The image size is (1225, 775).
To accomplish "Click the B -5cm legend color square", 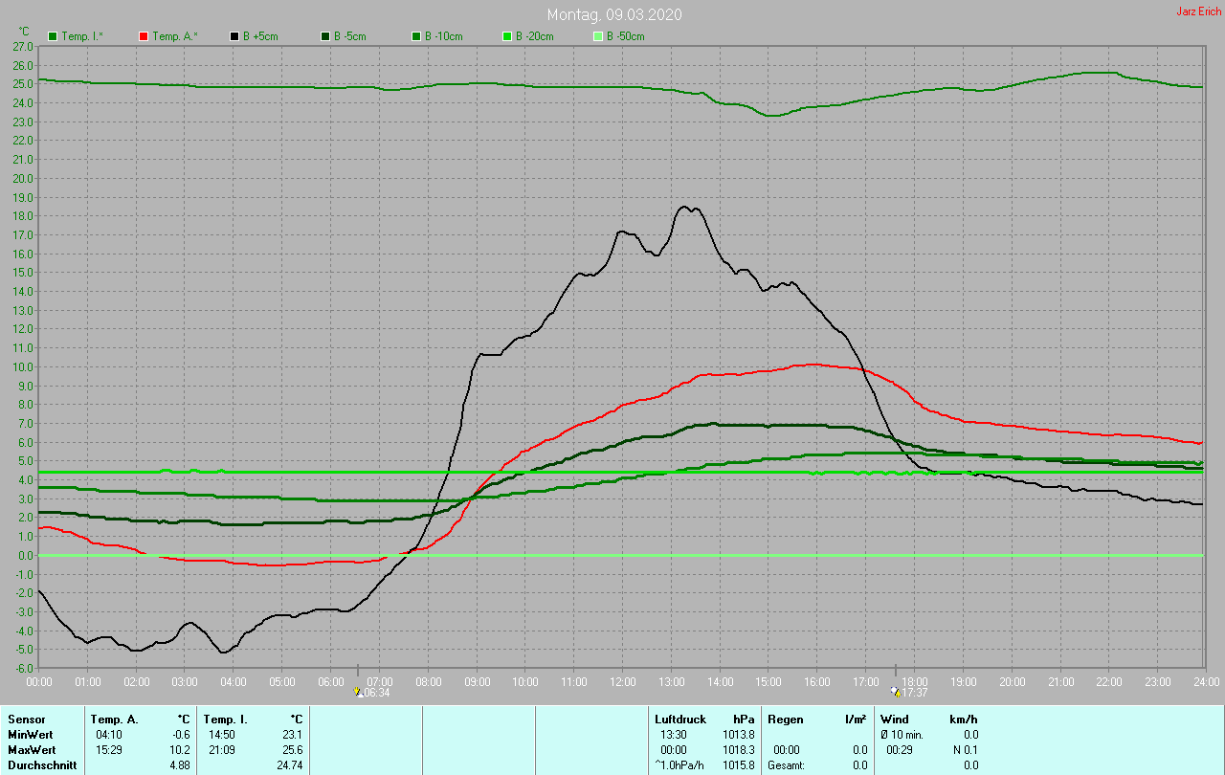I will coord(325,36).
